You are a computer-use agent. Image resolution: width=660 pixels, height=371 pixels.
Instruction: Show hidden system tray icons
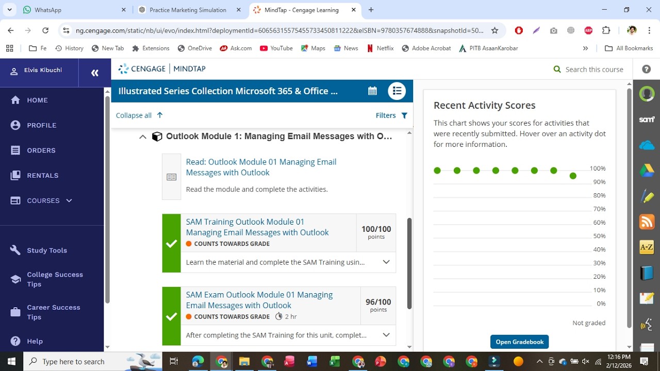click(x=539, y=361)
